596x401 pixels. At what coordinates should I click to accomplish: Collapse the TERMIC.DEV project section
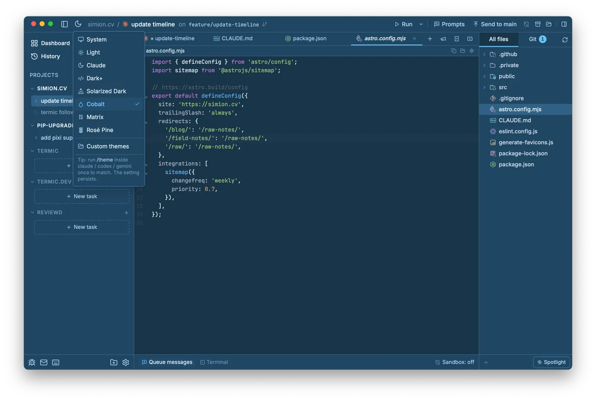(x=32, y=182)
